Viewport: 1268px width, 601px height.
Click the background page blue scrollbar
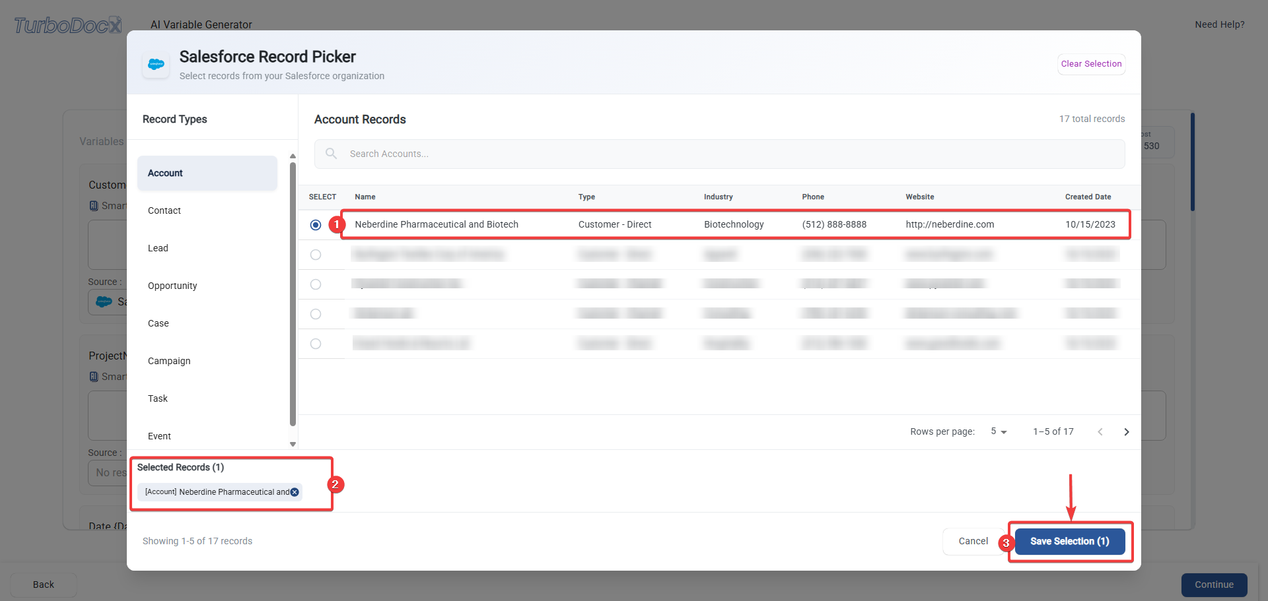pos(1193,162)
